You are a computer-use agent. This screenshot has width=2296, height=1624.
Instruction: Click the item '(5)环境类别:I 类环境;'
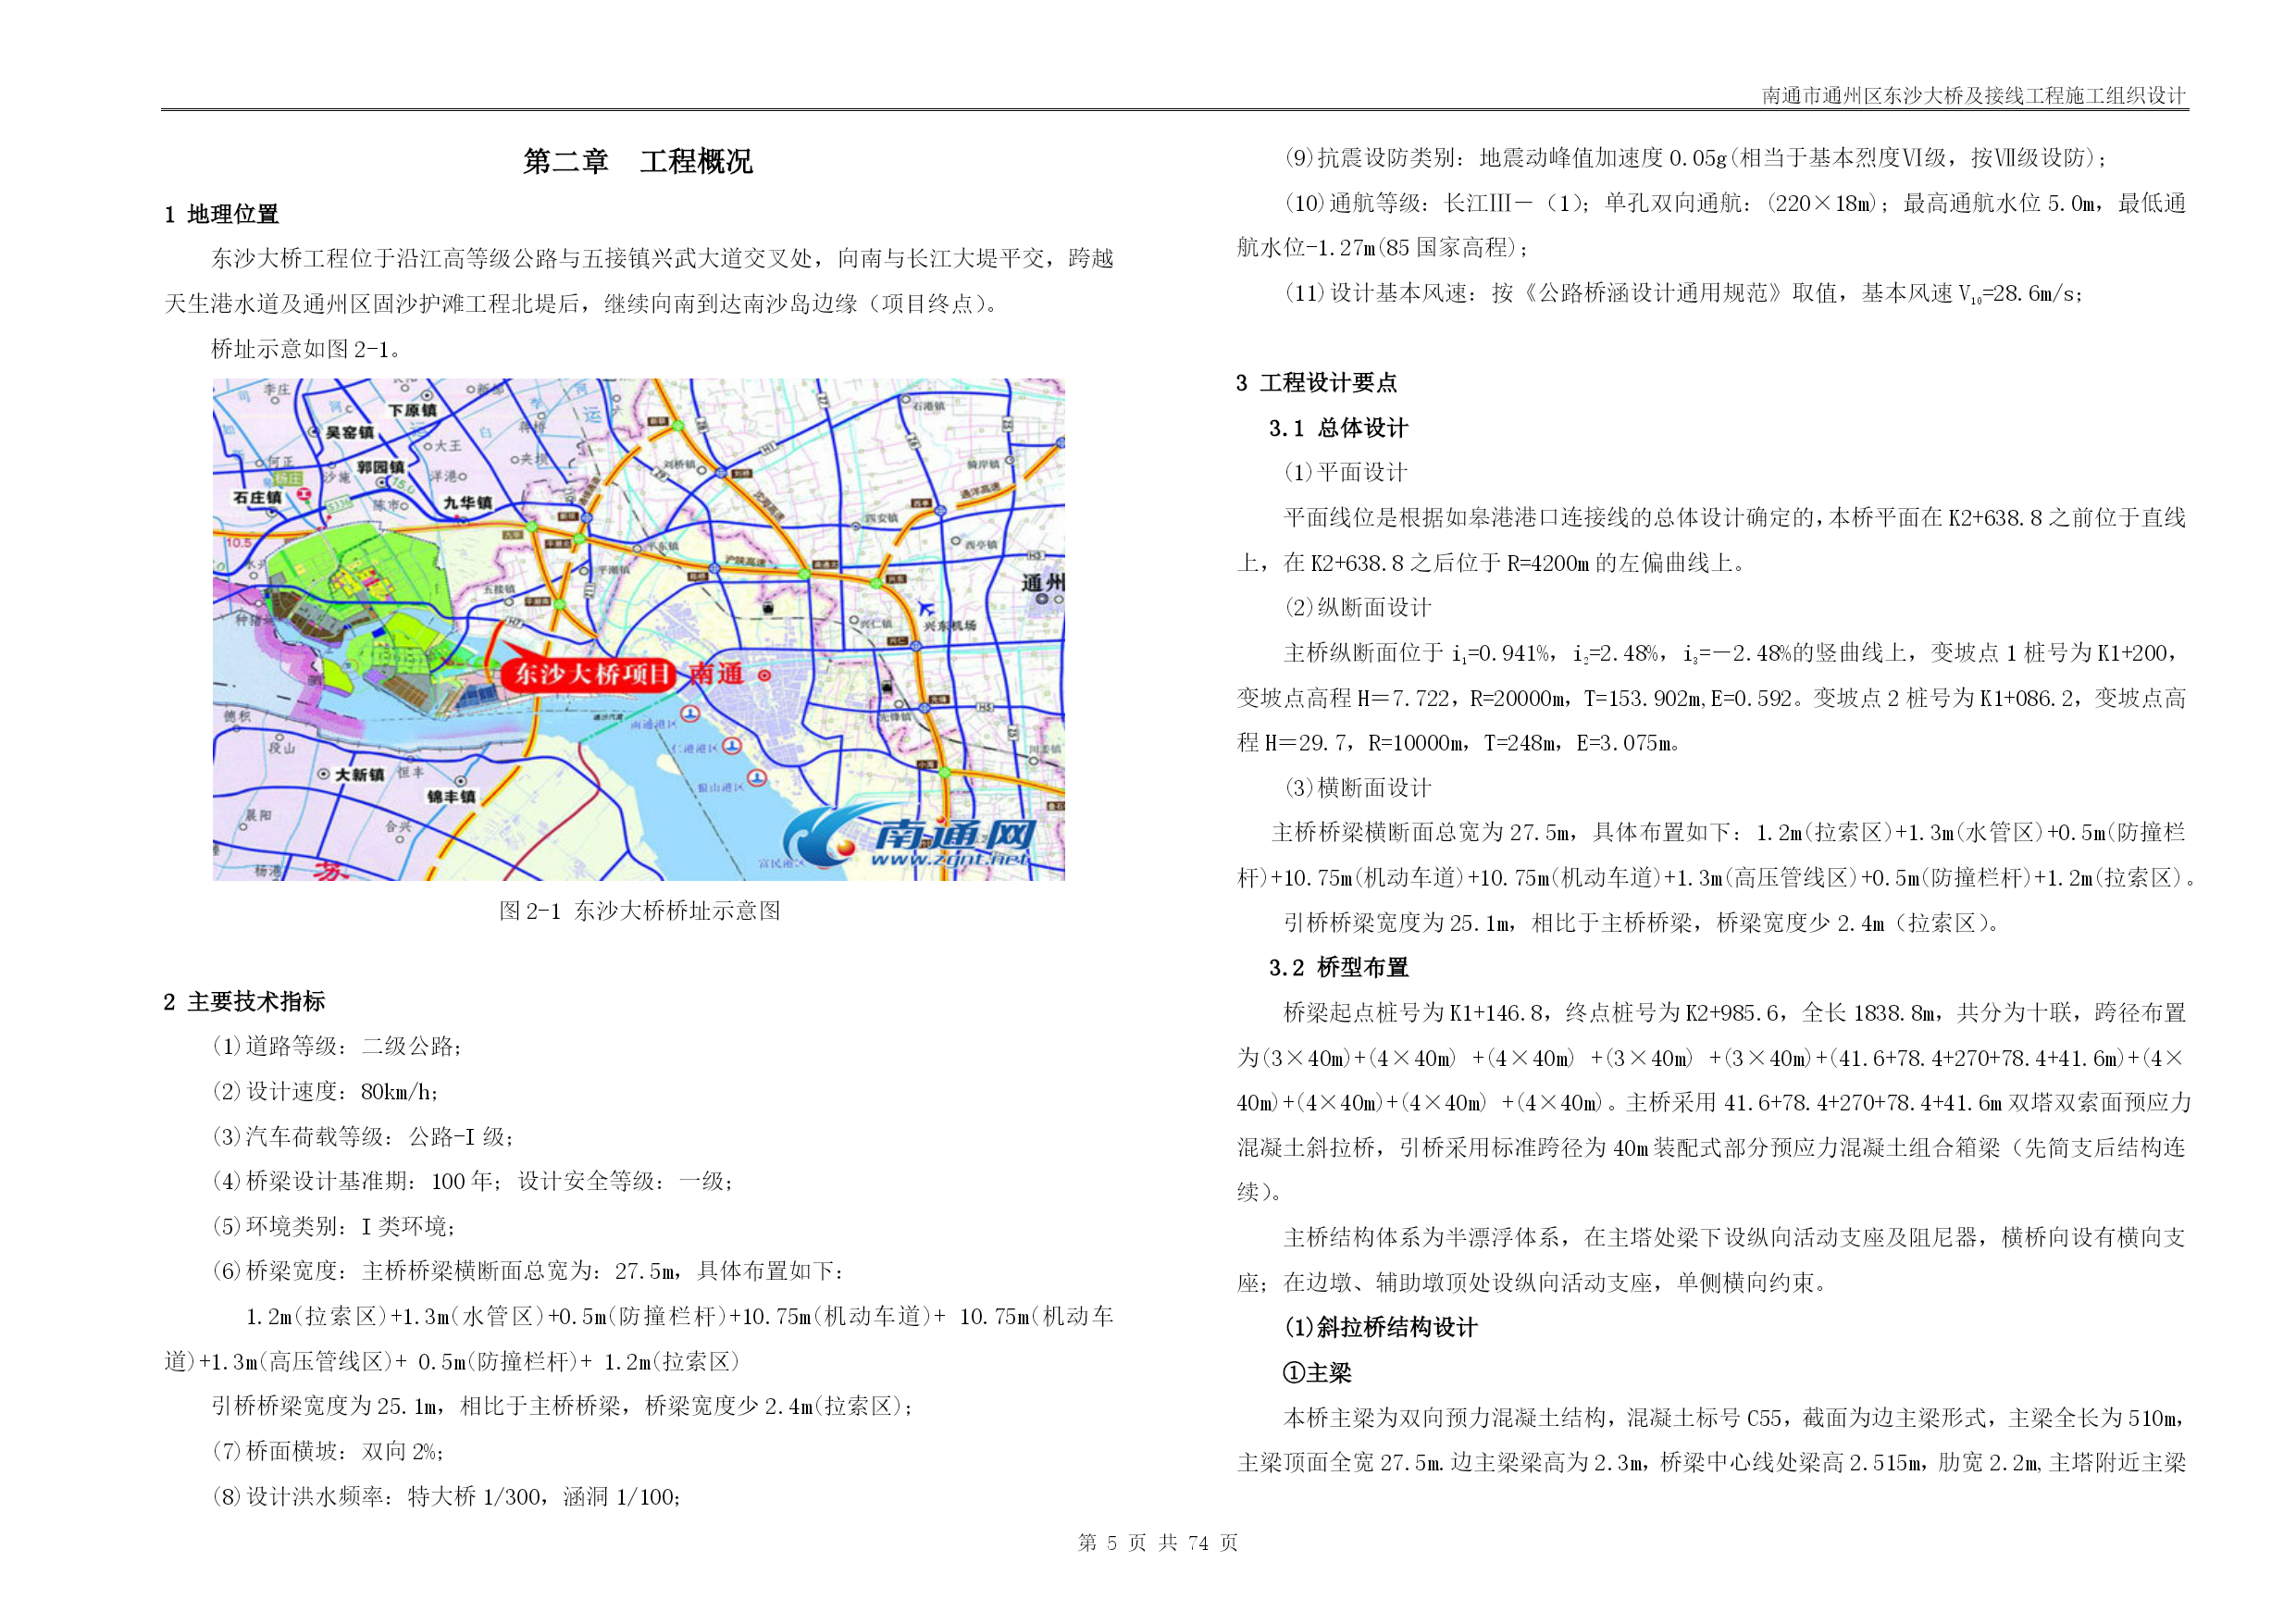tap(334, 1227)
